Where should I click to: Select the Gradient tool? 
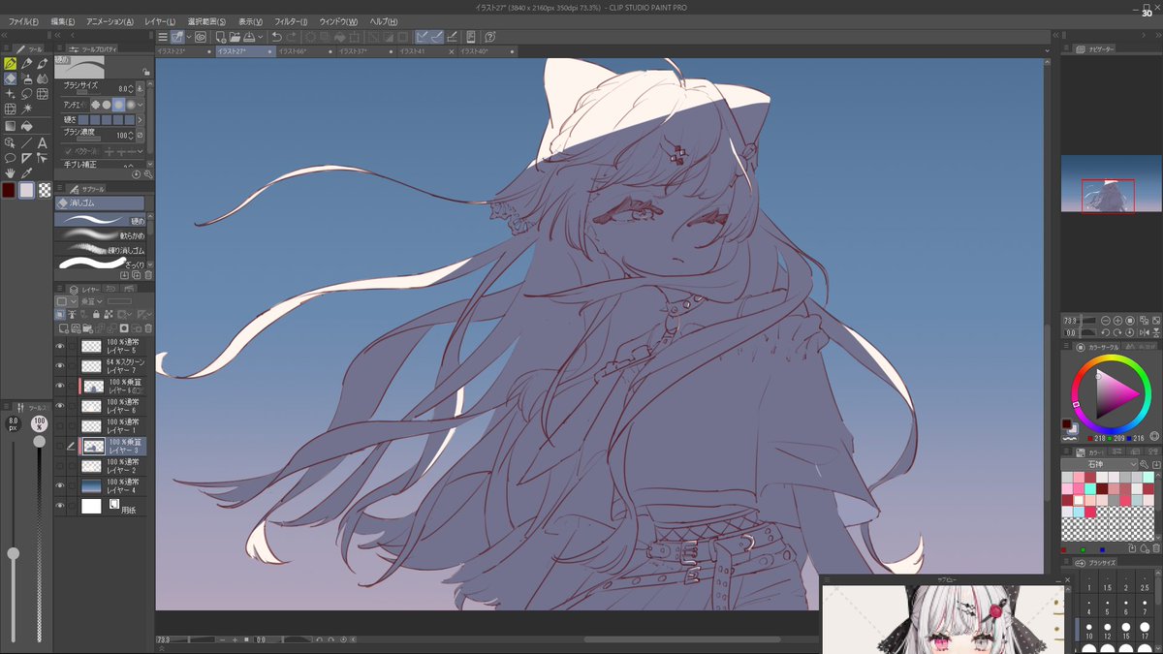(10, 125)
